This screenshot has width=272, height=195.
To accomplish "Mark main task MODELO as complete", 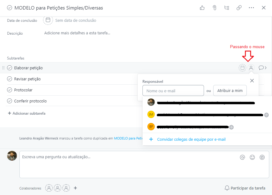I will point(10,8).
